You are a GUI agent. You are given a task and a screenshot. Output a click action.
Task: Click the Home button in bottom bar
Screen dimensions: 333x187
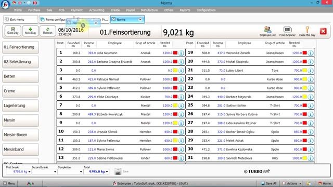click(x=324, y=183)
